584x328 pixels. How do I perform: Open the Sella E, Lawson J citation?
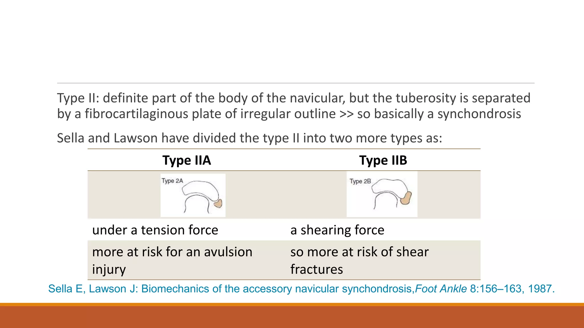click(301, 289)
